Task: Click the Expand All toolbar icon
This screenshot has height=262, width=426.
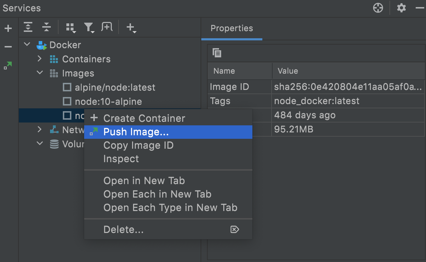Action: click(28, 27)
